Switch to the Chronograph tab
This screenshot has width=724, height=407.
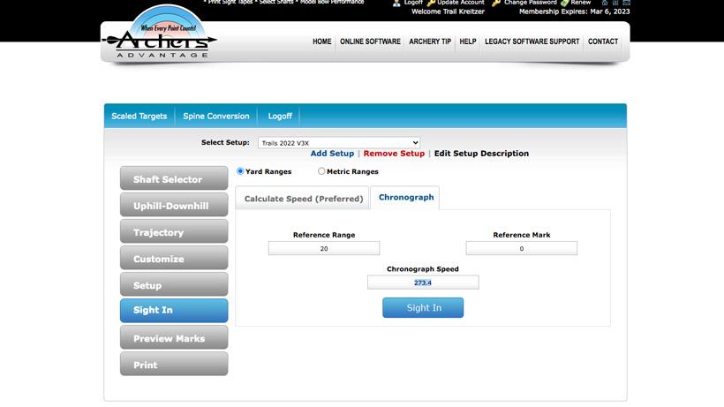tap(405, 198)
